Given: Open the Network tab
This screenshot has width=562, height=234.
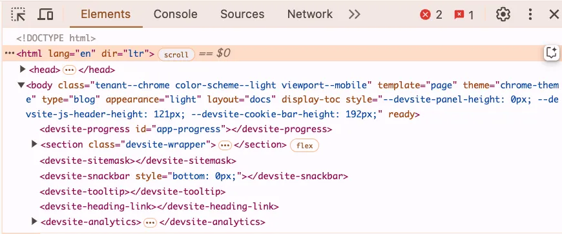Looking at the screenshot, I should [x=309, y=14].
